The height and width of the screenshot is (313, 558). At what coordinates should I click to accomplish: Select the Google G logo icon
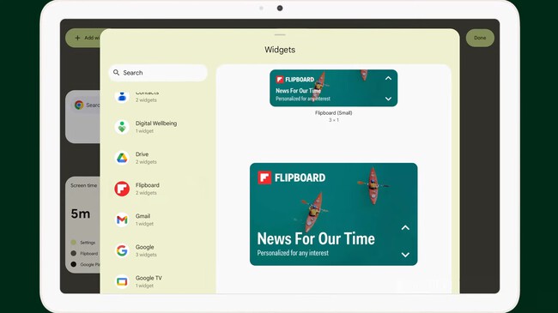[x=122, y=250]
